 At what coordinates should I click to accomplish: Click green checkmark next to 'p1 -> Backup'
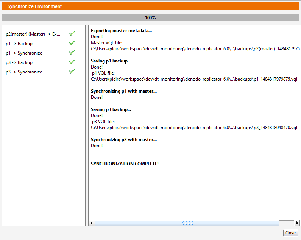click(72, 43)
